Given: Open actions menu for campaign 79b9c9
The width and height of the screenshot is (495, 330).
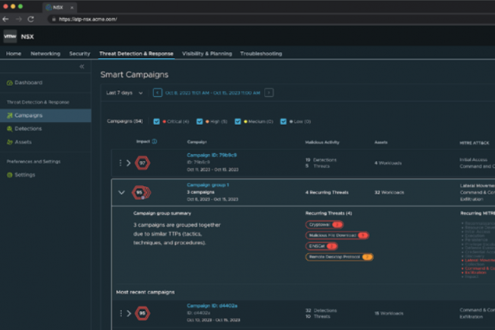Looking at the screenshot, I should pyautogui.click(x=120, y=162).
